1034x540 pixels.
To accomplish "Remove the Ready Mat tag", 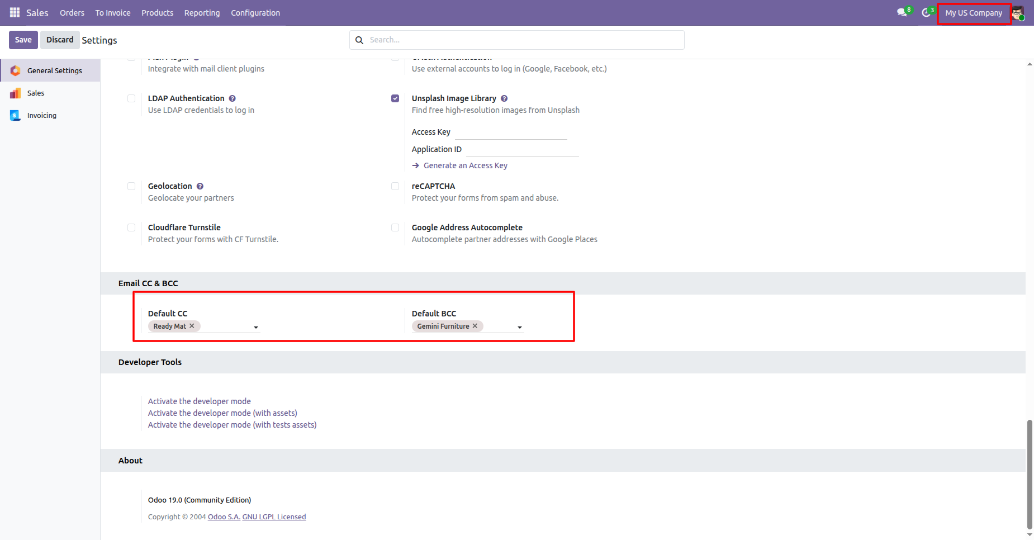I will pyautogui.click(x=192, y=326).
